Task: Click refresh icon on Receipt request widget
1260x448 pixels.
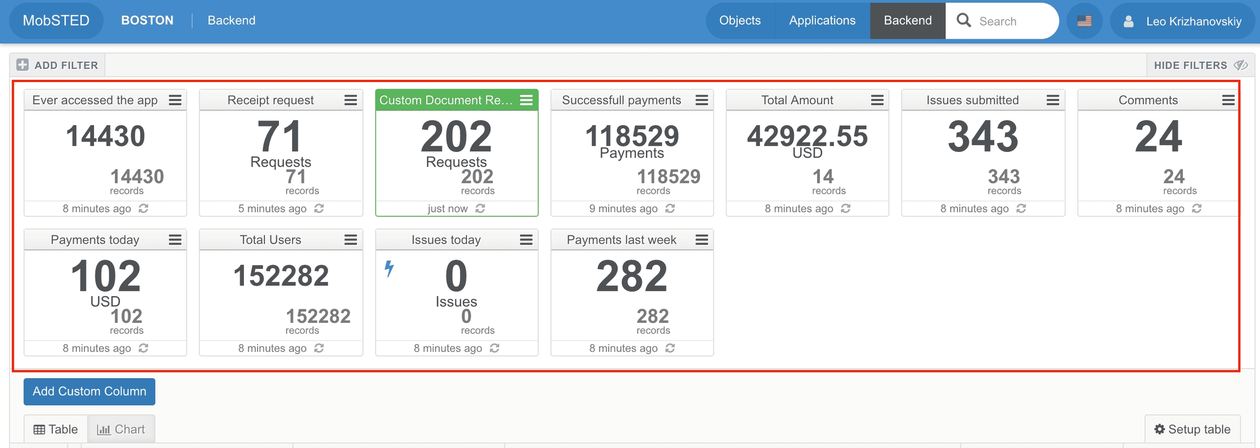Action: pyautogui.click(x=319, y=209)
